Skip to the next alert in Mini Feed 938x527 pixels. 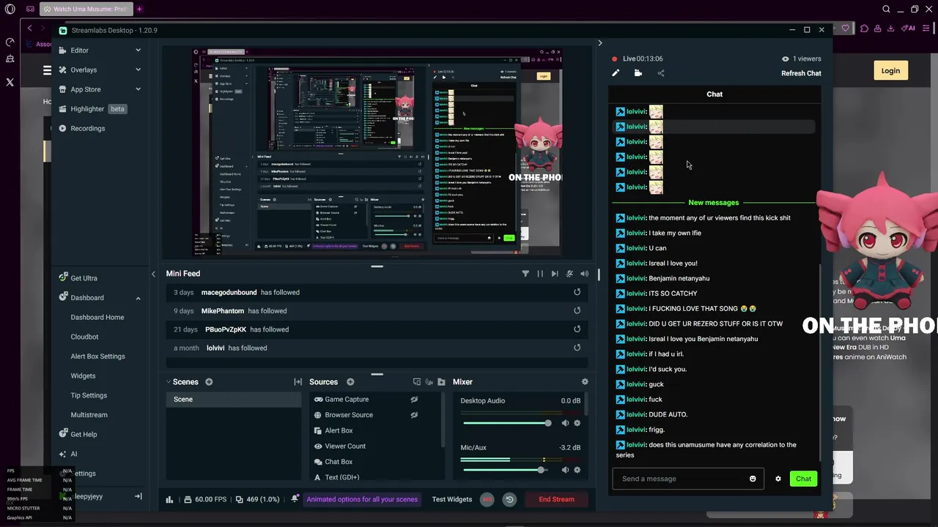[x=555, y=274]
